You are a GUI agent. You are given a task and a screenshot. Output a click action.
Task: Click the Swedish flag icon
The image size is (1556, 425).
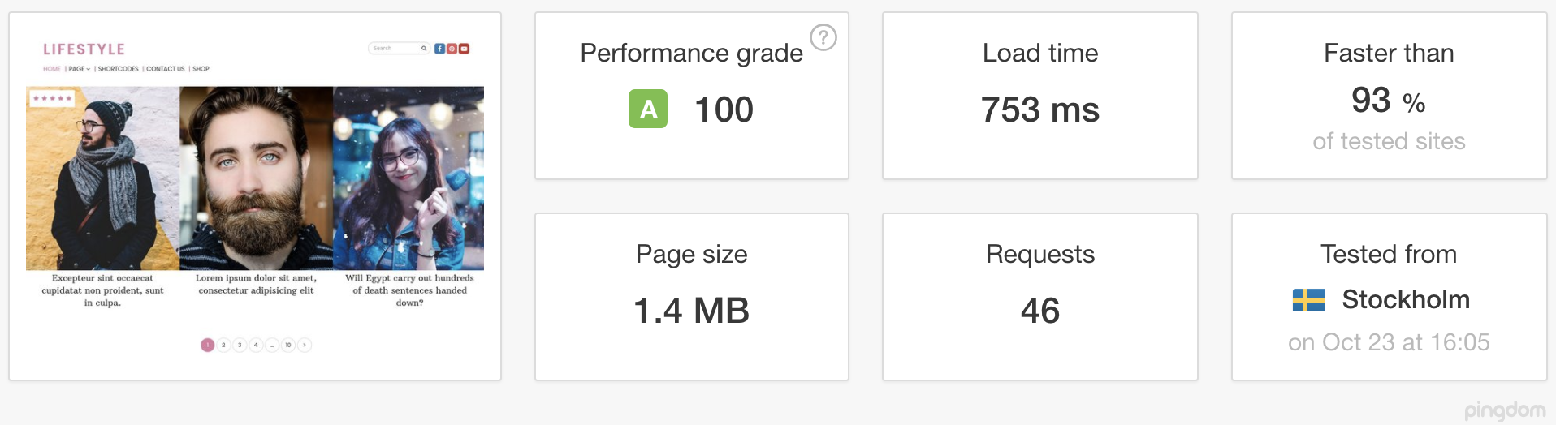pos(1308,300)
